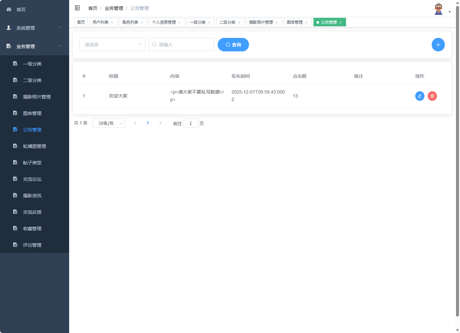
Task: Collapse the 业务管理 sidebar section
Action: click(x=34, y=46)
